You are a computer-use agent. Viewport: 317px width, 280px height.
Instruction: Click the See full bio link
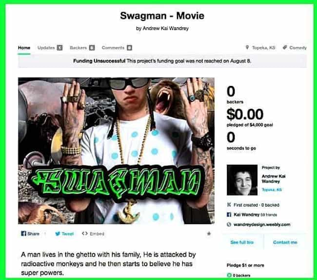242,242
